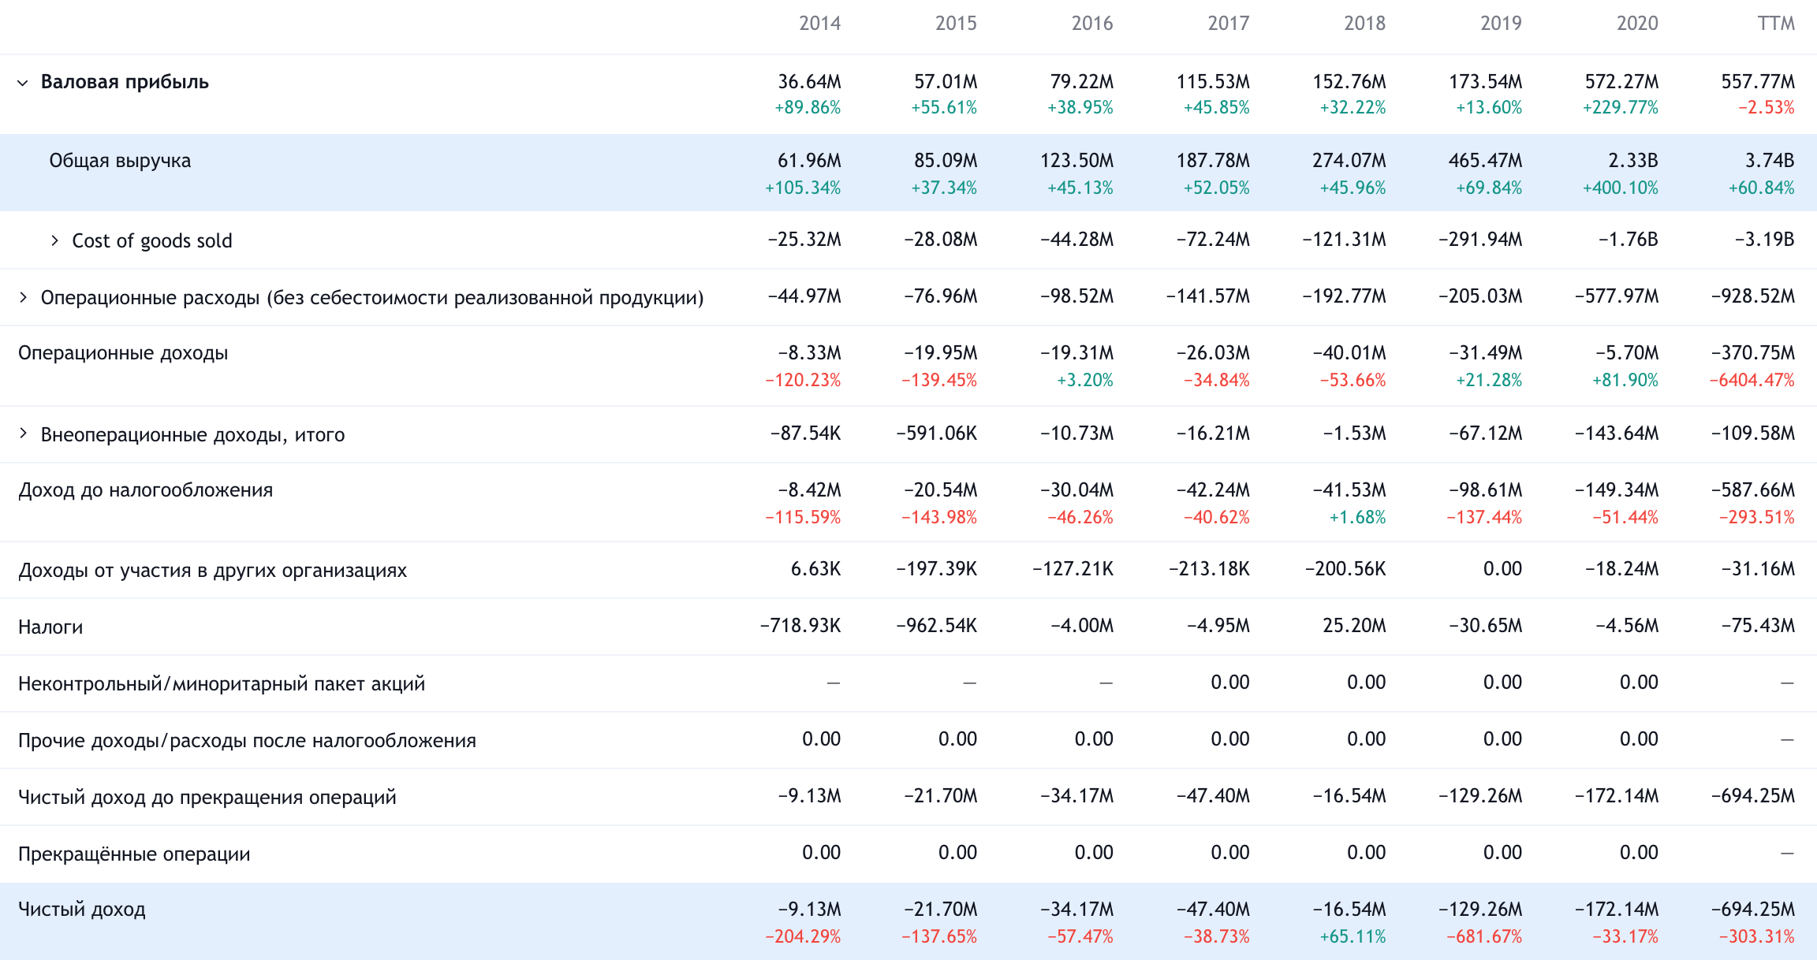
Task: Click Прочие доходы/расходы после налогообложения label
Action: [248, 740]
